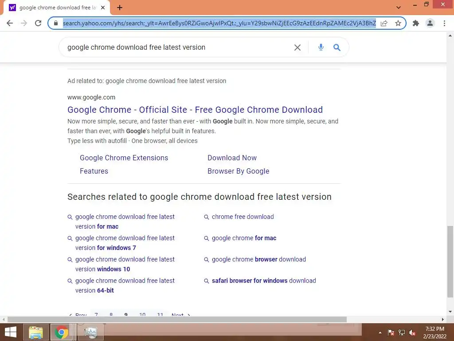Search related 'version 64-bit'
The height and width of the screenshot is (341, 454).
(125, 285)
